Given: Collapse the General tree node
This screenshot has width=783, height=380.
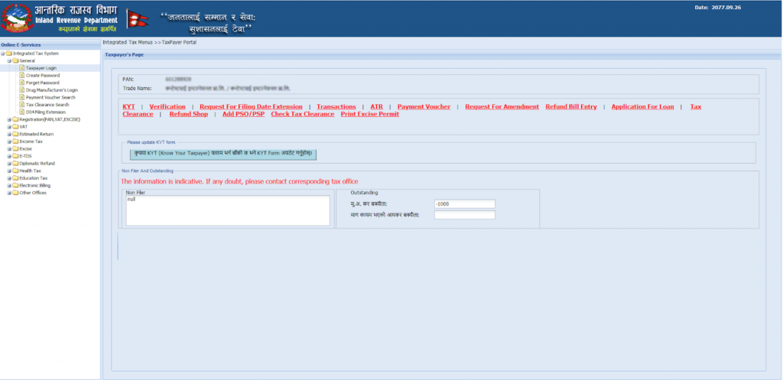Looking at the screenshot, I should 8,60.
